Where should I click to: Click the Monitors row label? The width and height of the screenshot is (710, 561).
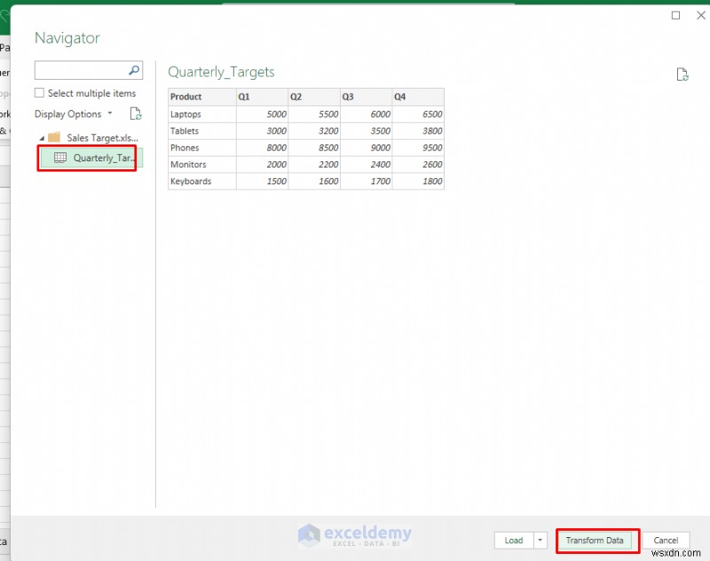point(188,164)
